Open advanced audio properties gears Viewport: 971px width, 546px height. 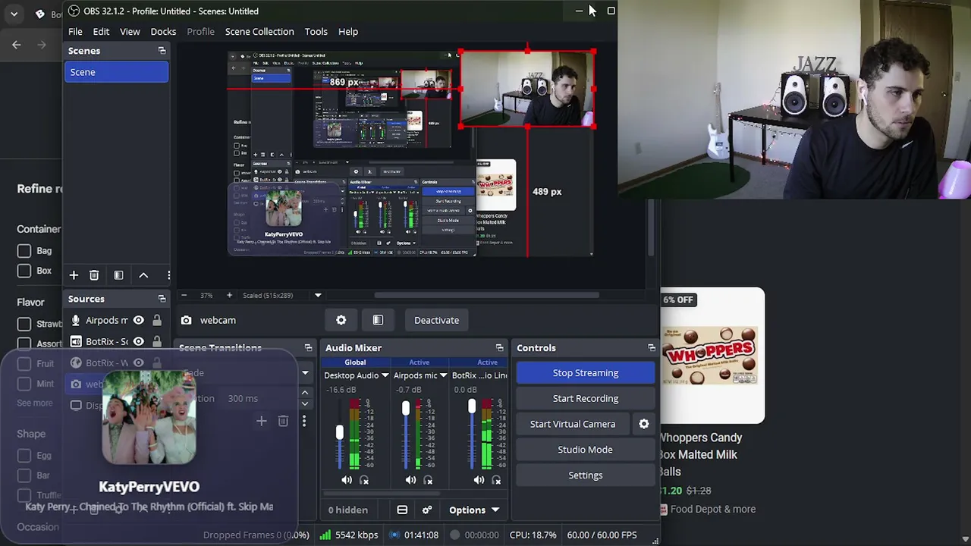(x=427, y=510)
